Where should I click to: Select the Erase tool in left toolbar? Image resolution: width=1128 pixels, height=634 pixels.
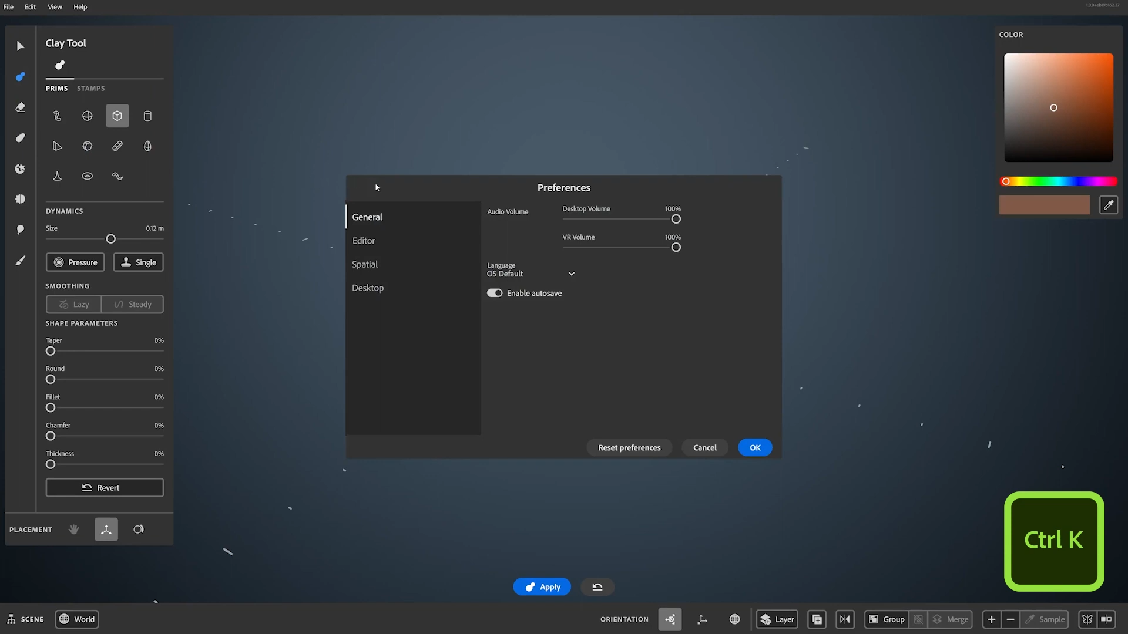coord(21,107)
